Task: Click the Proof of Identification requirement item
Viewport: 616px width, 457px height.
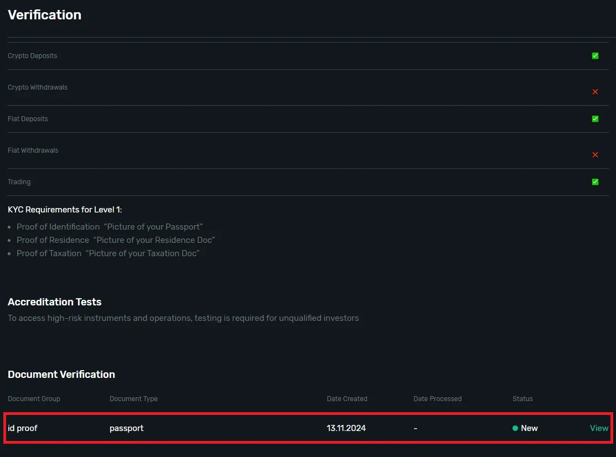Action: [x=110, y=227]
